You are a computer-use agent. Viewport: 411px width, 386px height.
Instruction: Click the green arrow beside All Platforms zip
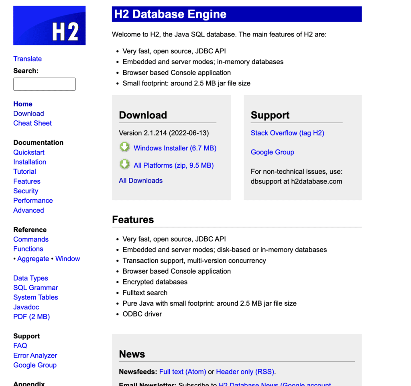point(124,164)
